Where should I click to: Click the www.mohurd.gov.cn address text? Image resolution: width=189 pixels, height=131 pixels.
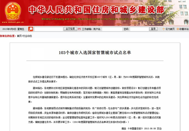point(13,22)
